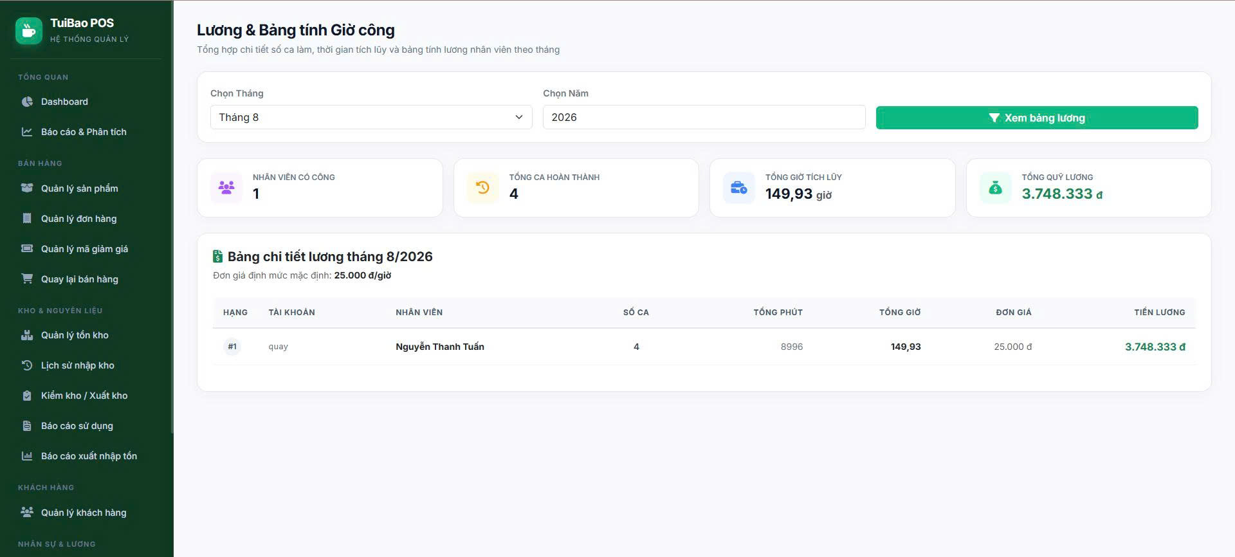1235x557 pixels.
Task: Click the Báo cáo & Phân tích chart icon
Action: [27, 132]
